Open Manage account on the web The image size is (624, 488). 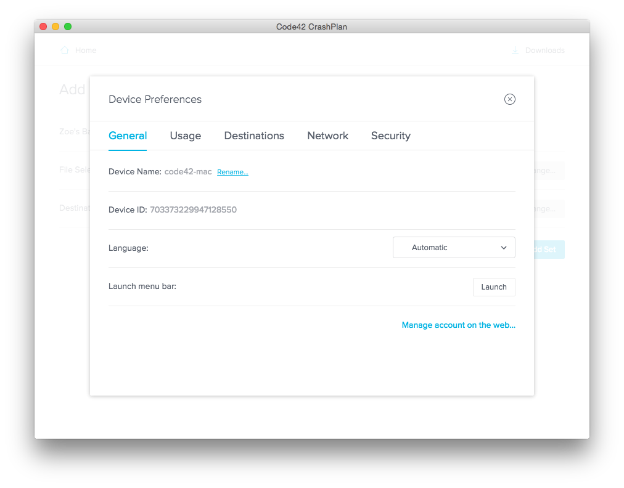click(458, 325)
